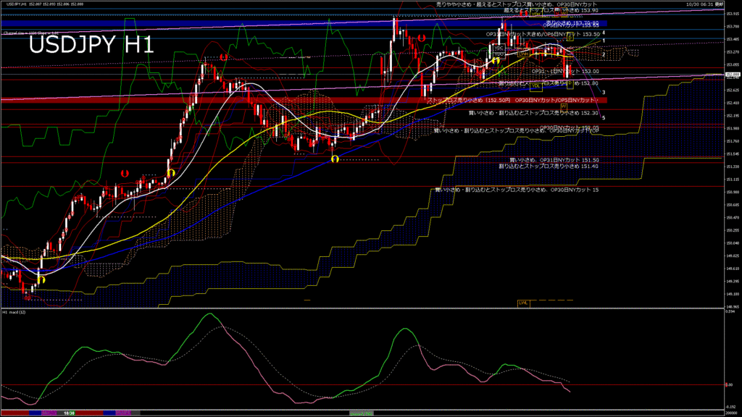742x417 pixels.
Task: Select yellow signal marker at the 151.50 low
Action: tap(334, 159)
